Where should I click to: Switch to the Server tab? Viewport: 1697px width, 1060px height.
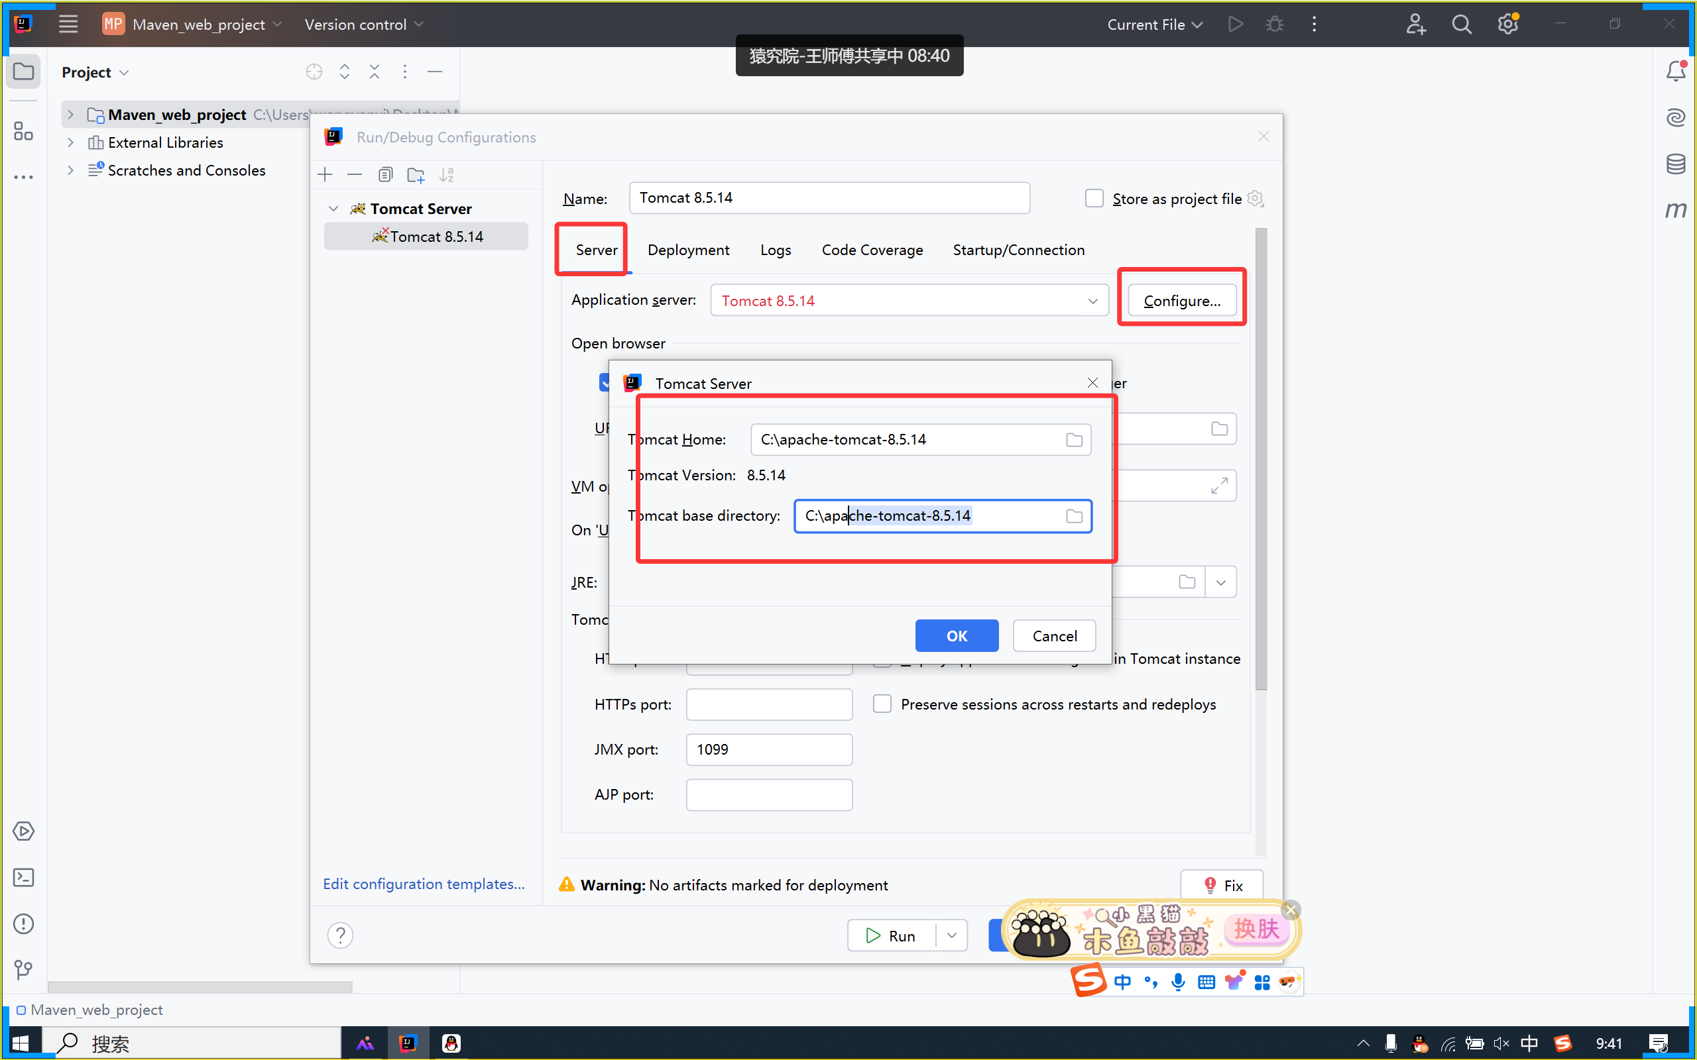click(596, 250)
